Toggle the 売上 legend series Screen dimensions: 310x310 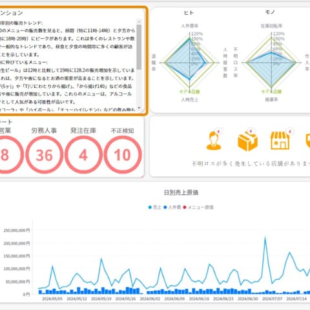click(x=155, y=207)
